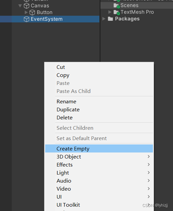Image resolution: width=173 pixels, height=211 pixels.
Task: Expand the TextMesh Pro folder
Action: 110,12
